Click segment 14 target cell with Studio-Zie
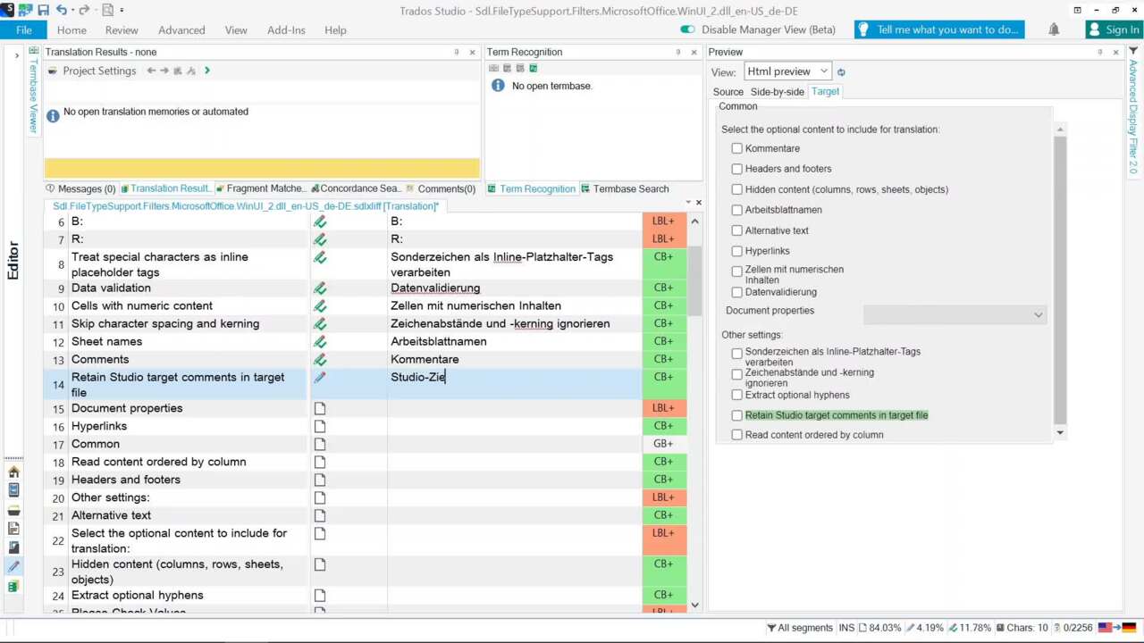This screenshot has height=643, width=1144. coord(514,384)
